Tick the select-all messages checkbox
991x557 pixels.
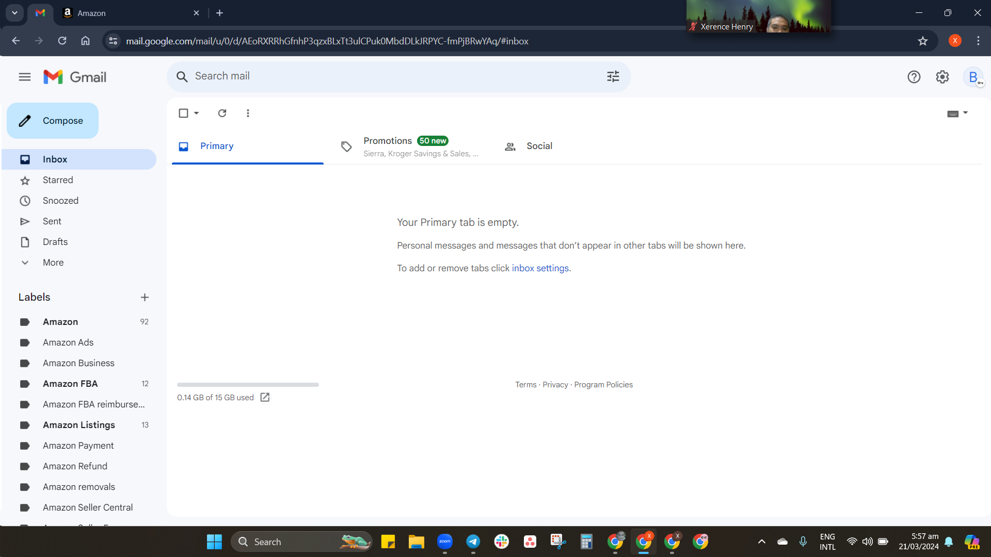pos(183,113)
